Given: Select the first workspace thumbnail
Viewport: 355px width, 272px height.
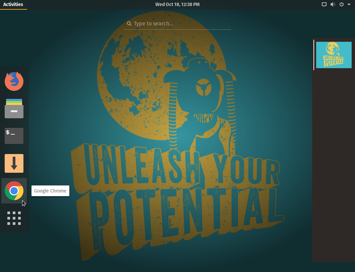Looking at the screenshot, I should pos(334,55).
